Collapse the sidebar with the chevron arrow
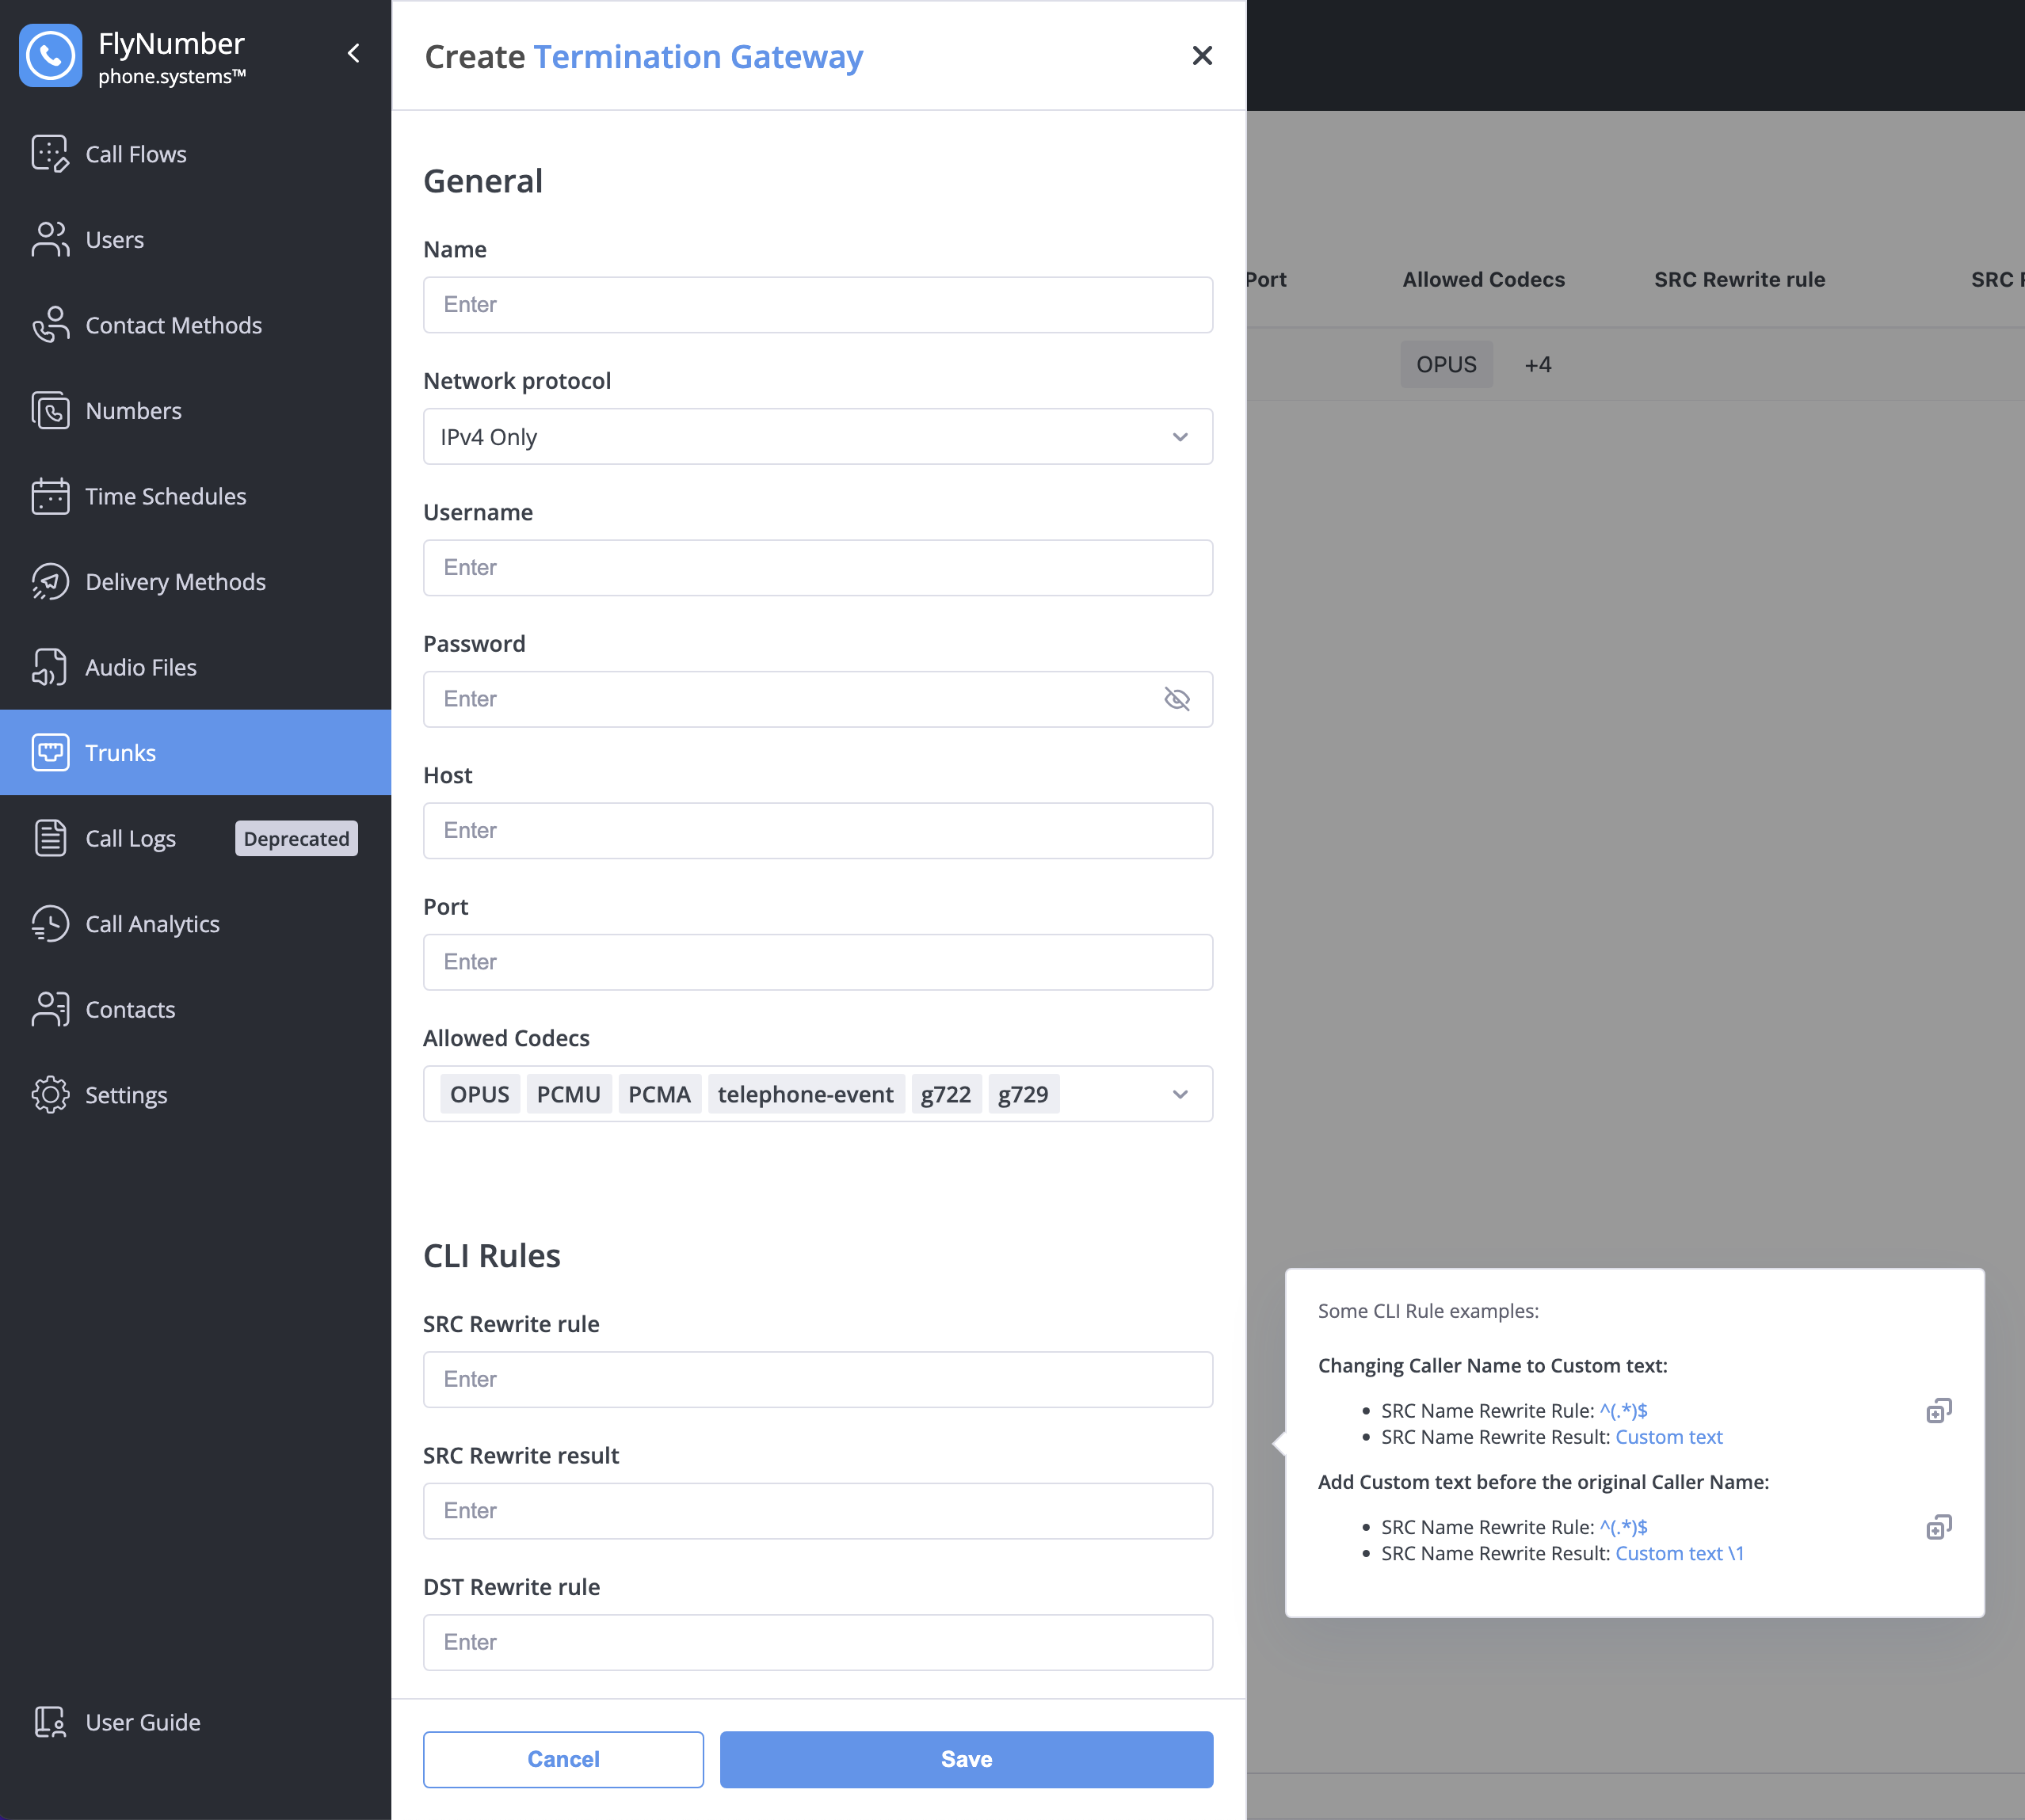Screen dimensions: 2025x1820 pos(353,53)
